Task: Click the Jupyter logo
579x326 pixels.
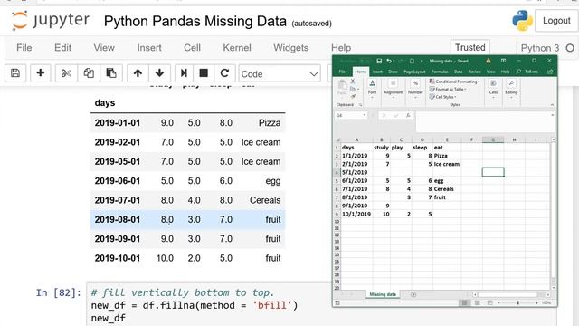Action: click(x=51, y=20)
